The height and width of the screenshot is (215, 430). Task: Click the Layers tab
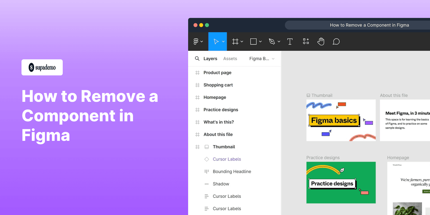(x=210, y=58)
